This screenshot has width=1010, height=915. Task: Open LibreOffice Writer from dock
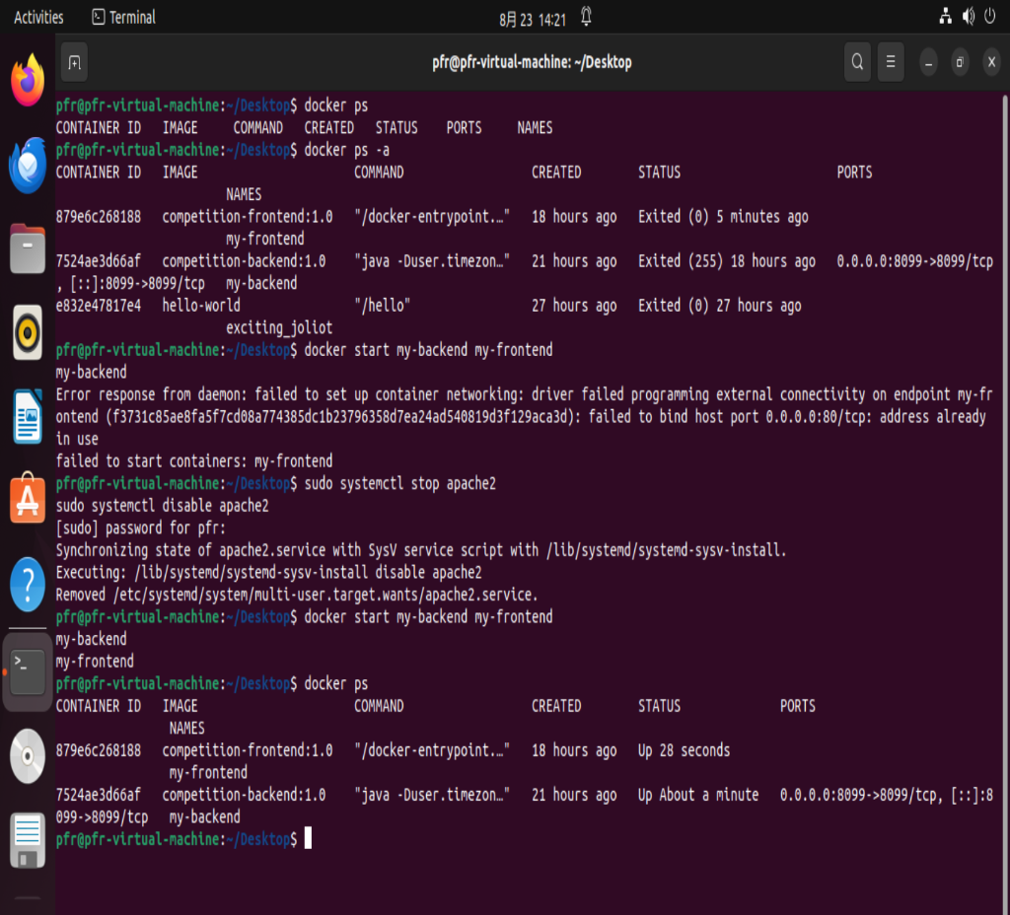(x=28, y=417)
